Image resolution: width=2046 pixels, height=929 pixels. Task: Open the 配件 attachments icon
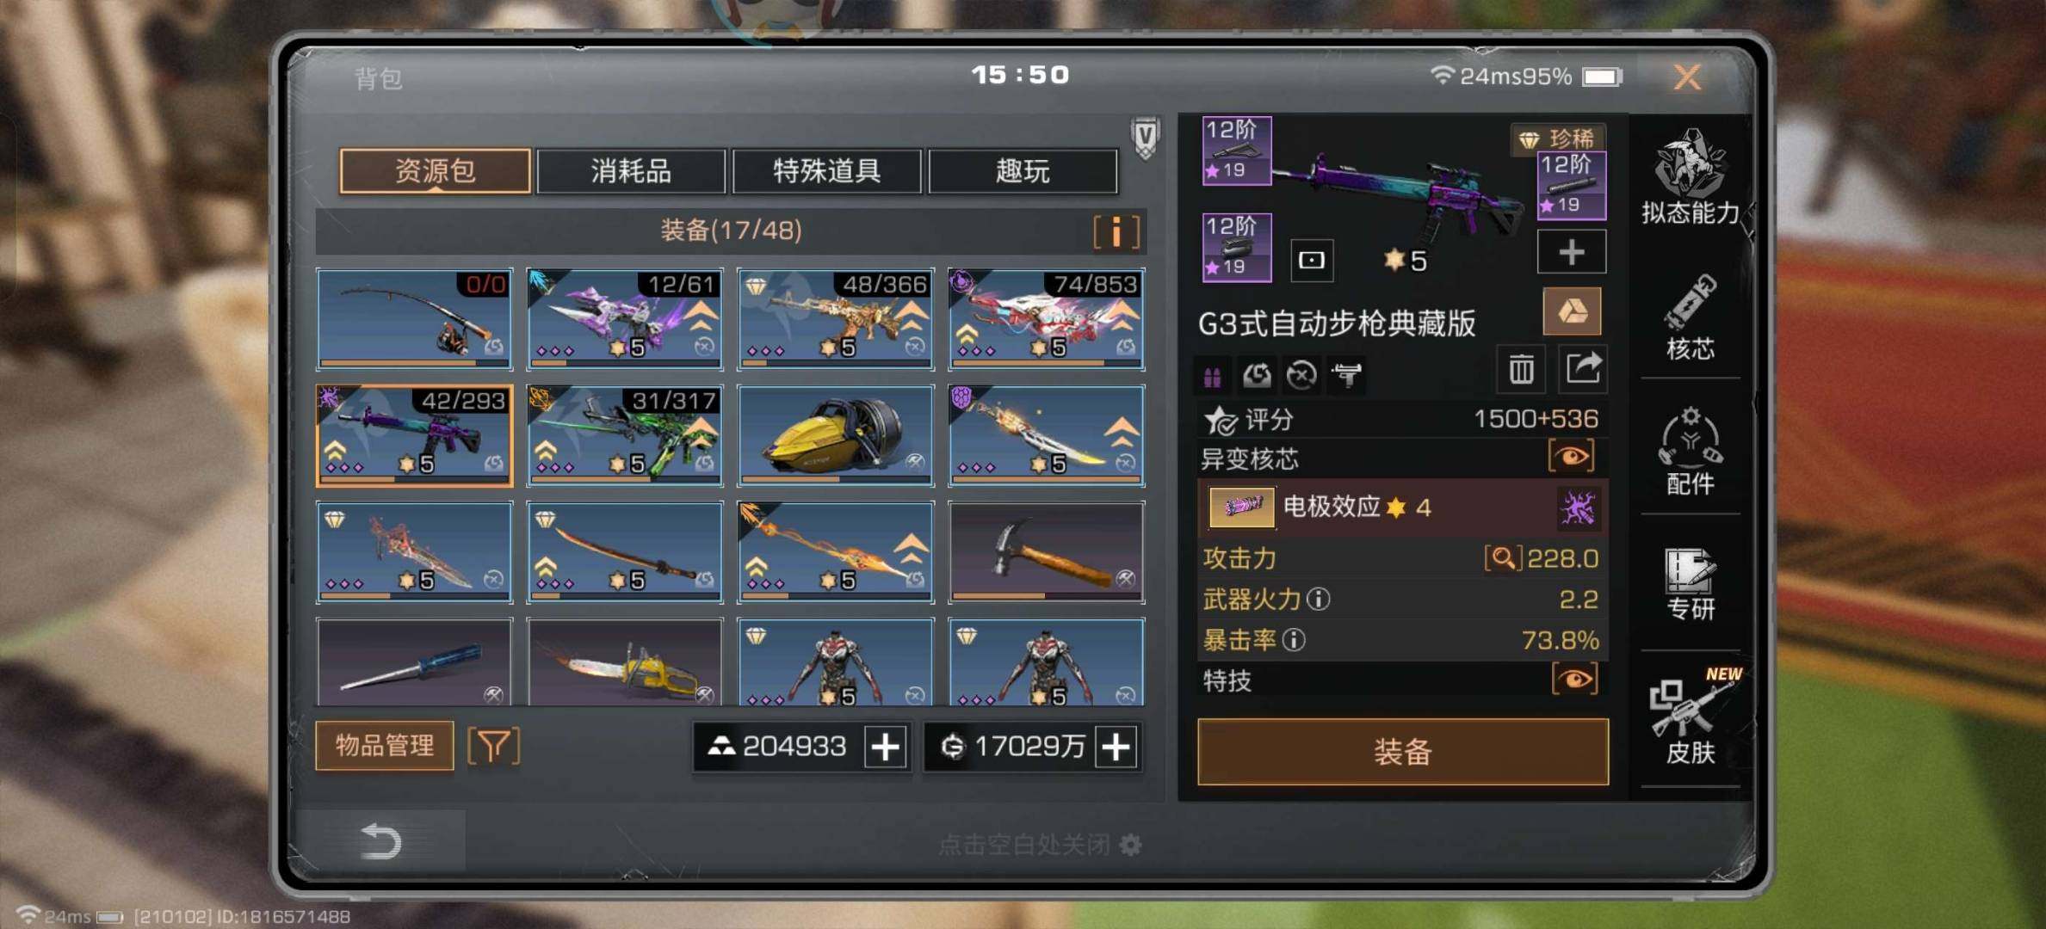(x=1690, y=451)
